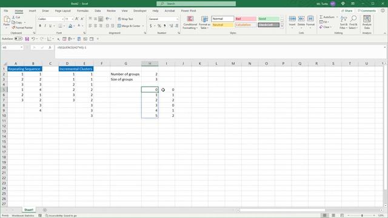Increase font size with larger A icon

tap(77, 19)
